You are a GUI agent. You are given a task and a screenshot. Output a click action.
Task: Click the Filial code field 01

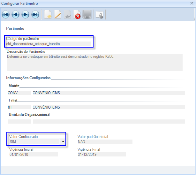click(19, 107)
